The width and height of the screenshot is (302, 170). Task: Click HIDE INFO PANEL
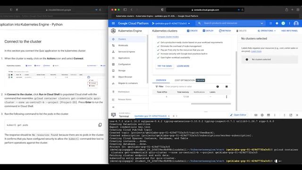pyautogui.click(x=289, y=31)
